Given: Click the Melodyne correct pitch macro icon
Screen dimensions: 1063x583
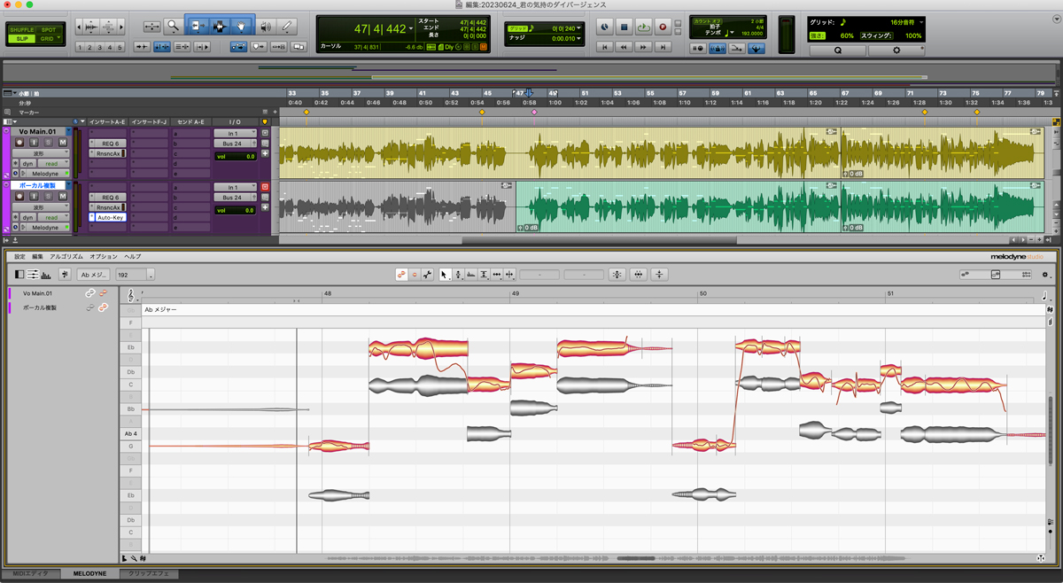Looking at the screenshot, I should coord(617,275).
